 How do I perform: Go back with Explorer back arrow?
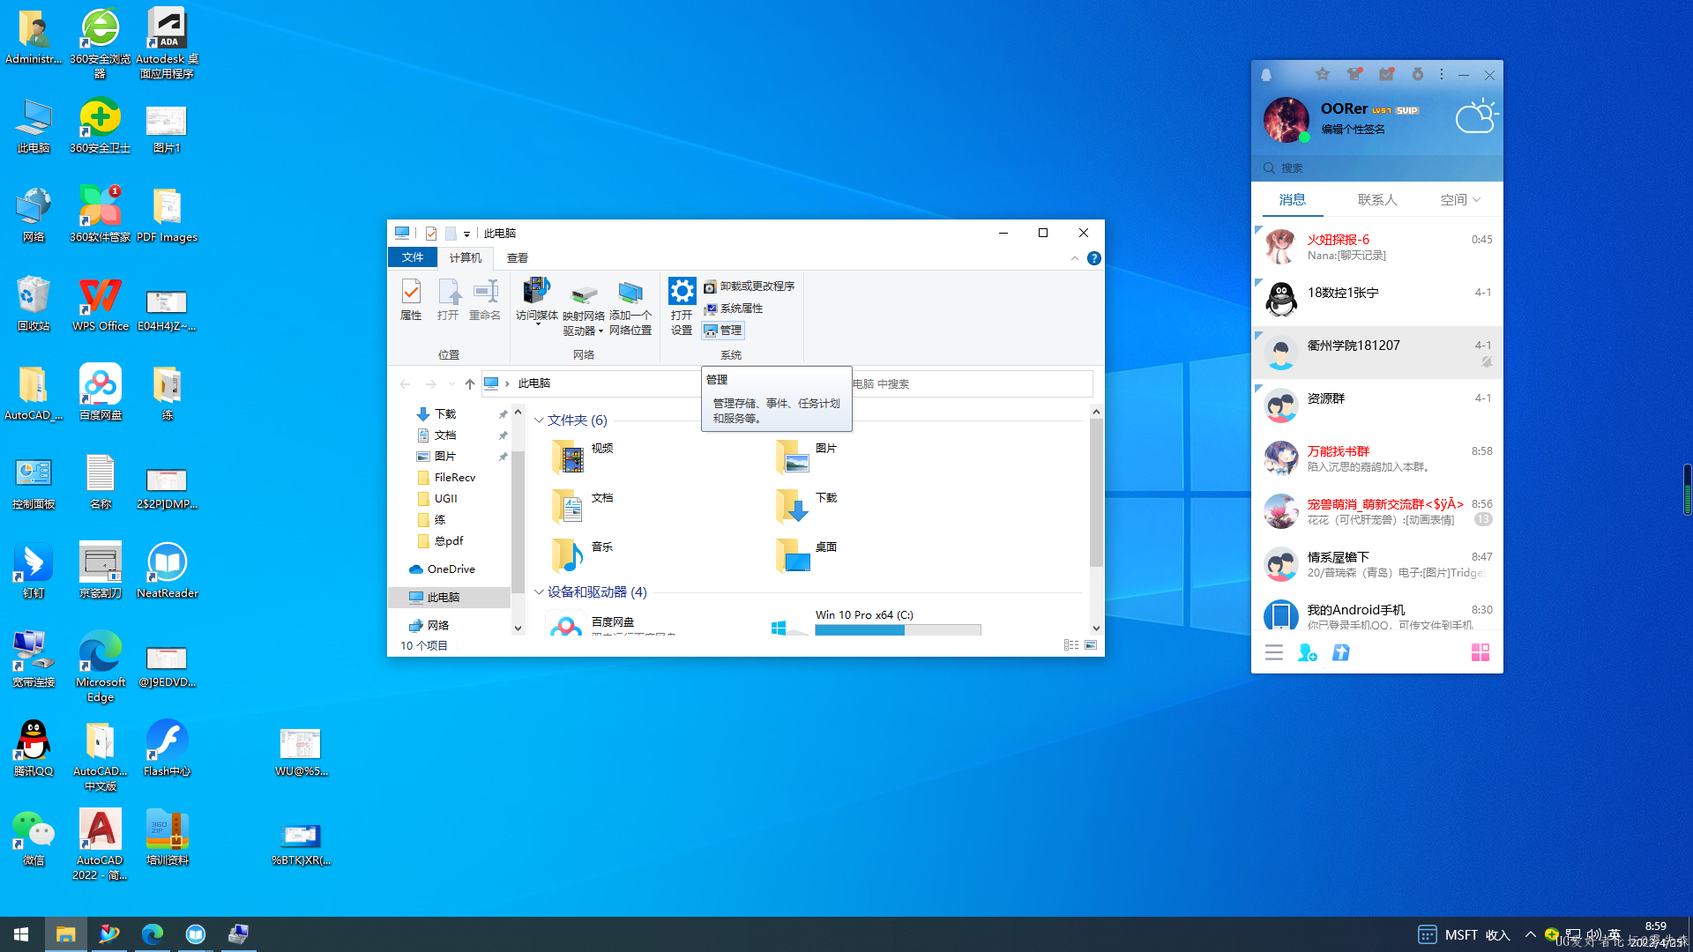[x=405, y=383]
